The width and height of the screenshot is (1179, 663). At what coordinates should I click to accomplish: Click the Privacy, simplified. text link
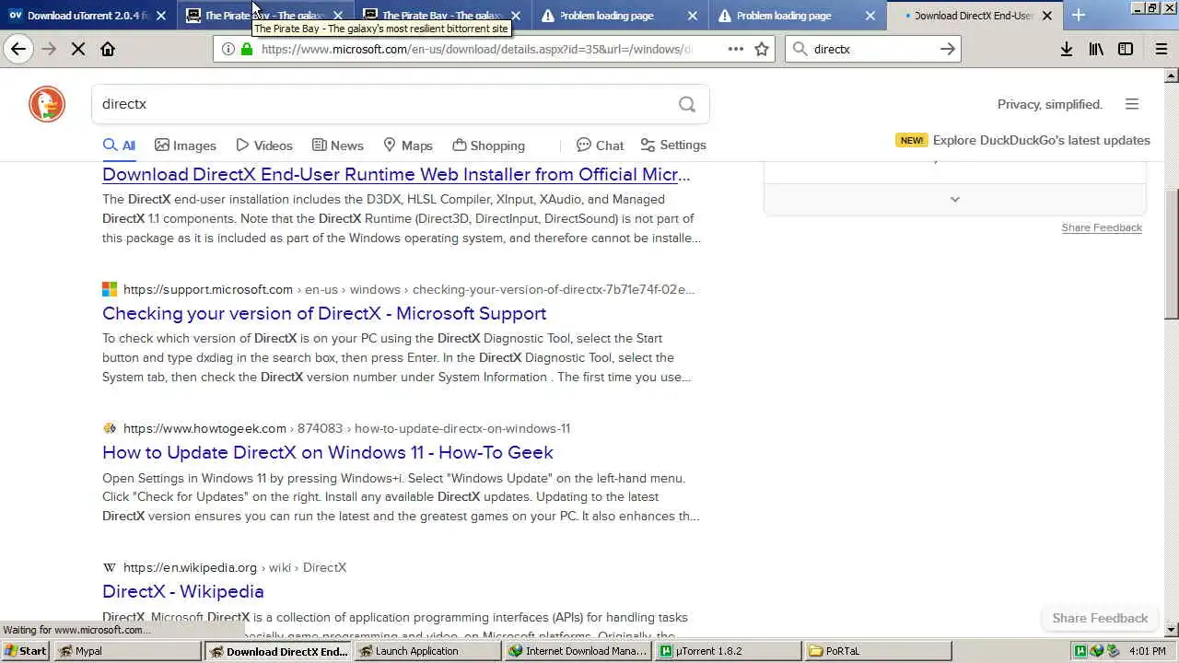click(x=1050, y=104)
